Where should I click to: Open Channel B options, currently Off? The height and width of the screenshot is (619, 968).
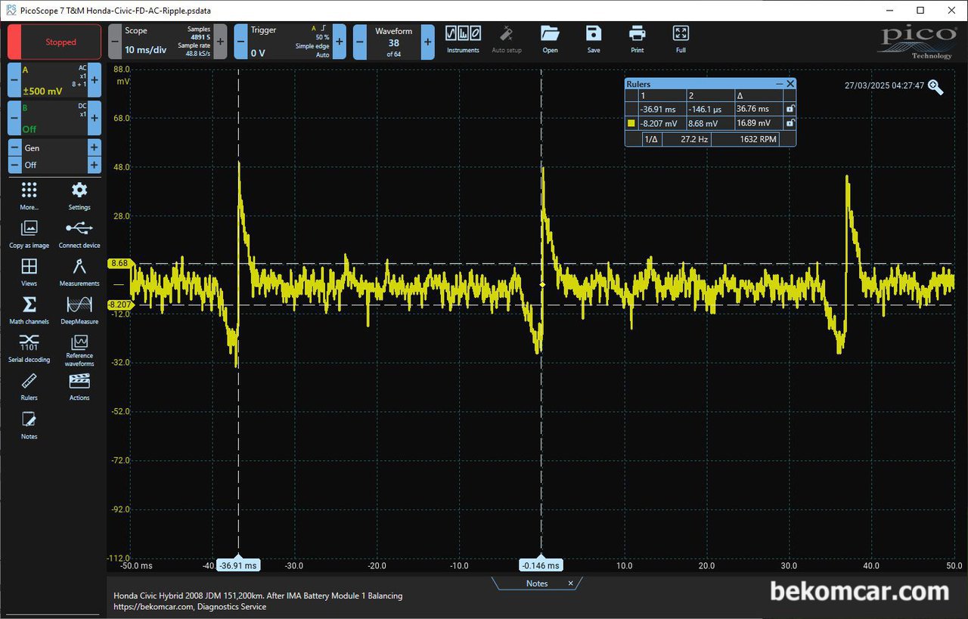pyautogui.click(x=54, y=119)
